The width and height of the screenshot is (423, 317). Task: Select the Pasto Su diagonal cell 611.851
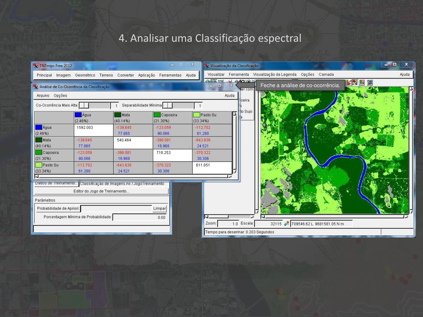(x=212, y=168)
